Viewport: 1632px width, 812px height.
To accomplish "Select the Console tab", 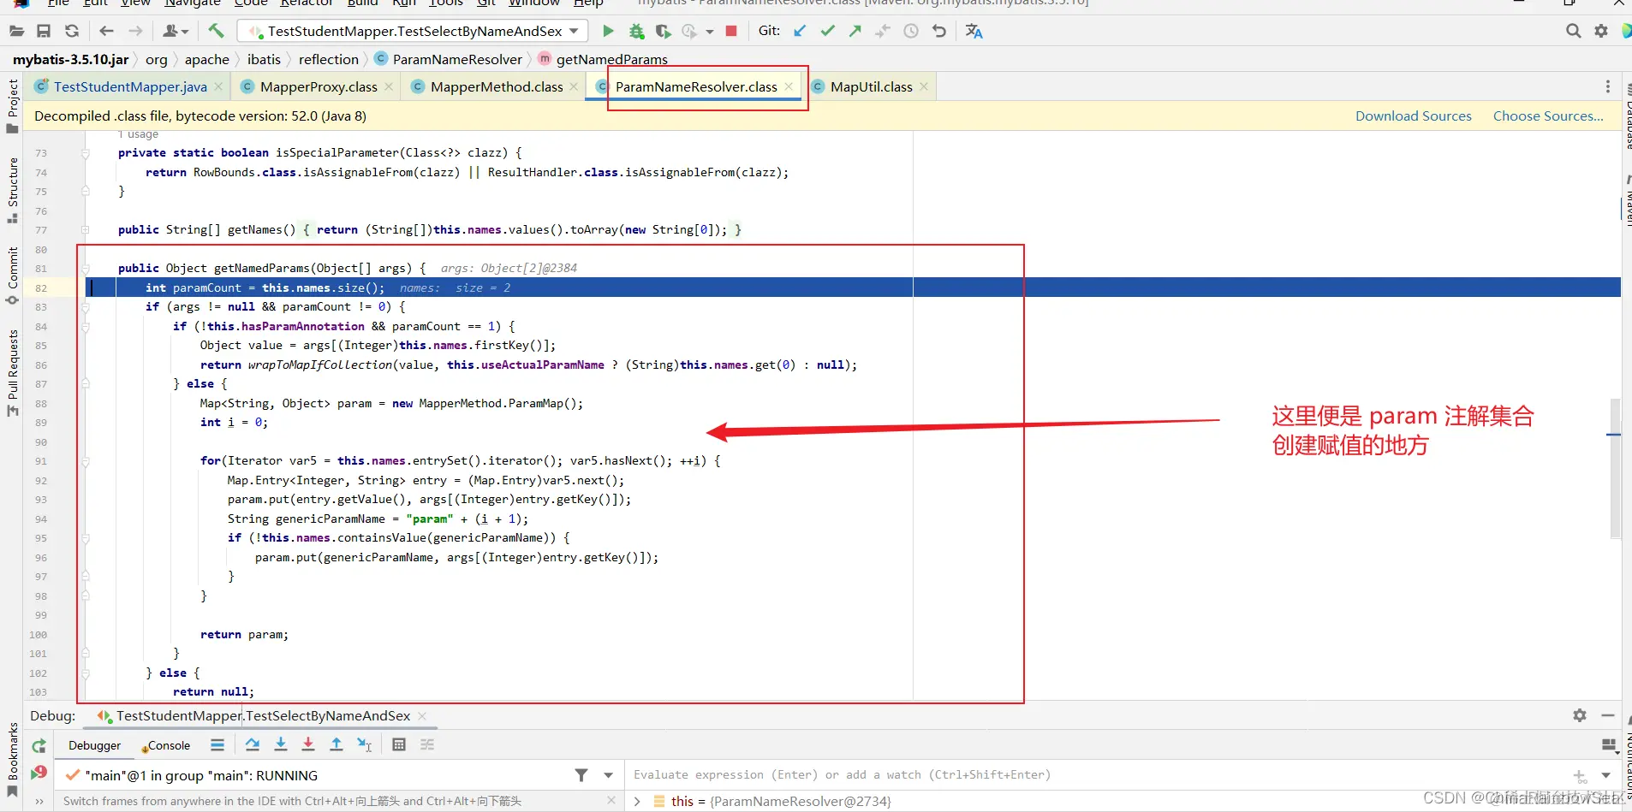I will click(x=168, y=745).
